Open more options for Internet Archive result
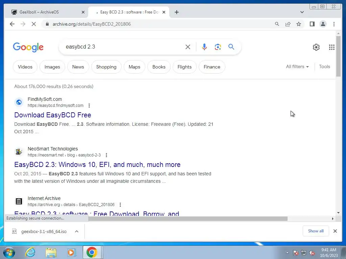346x259 pixels. tap(120, 205)
